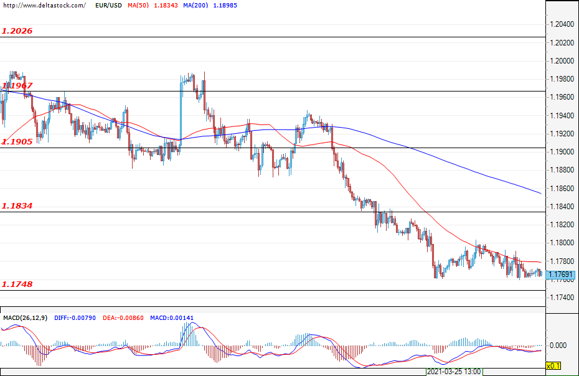Viewport: 579px width, 376px height.
Task: Click the 1.19000 price axis tick
Action: [x=562, y=152]
